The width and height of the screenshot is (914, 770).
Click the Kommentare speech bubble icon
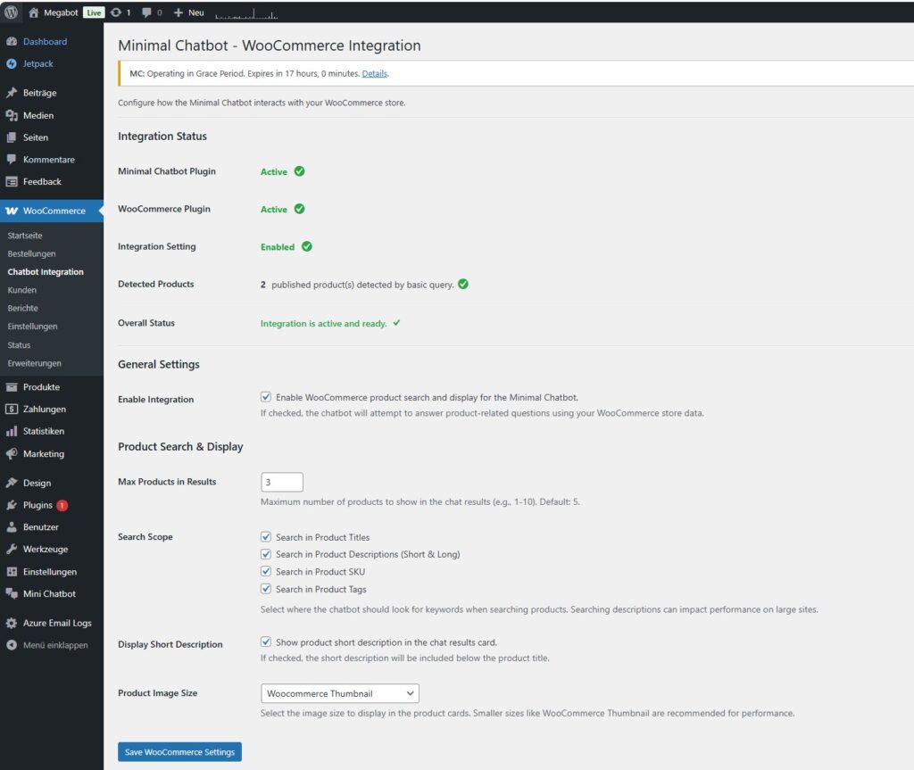click(x=12, y=159)
